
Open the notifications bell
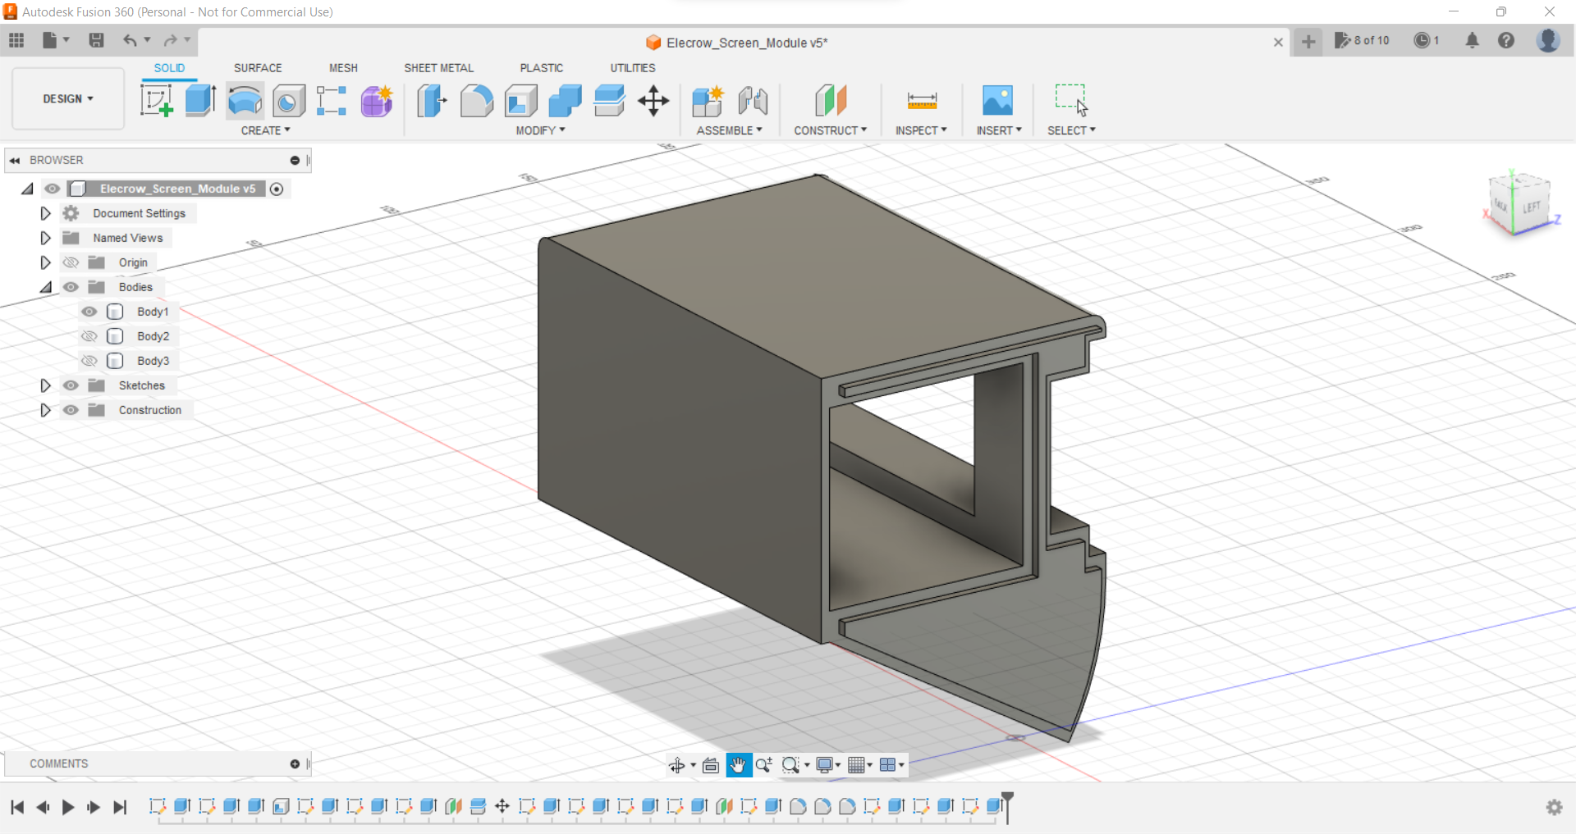point(1473,40)
